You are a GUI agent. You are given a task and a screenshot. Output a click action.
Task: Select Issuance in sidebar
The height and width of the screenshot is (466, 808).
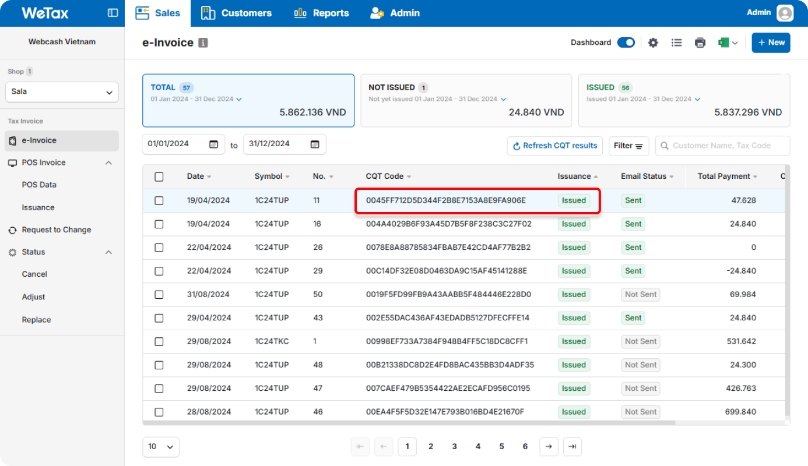[38, 208]
